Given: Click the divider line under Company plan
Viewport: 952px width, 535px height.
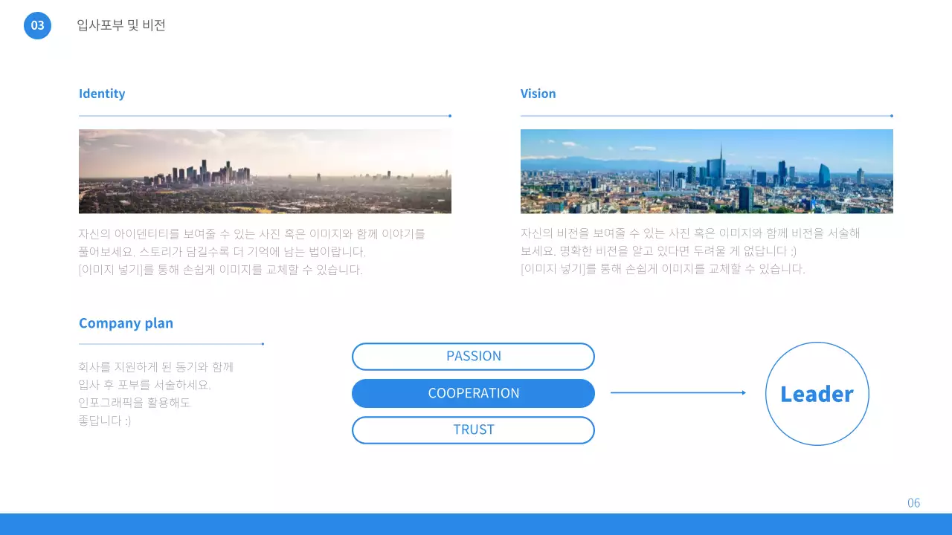Looking at the screenshot, I should tap(171, 344).
